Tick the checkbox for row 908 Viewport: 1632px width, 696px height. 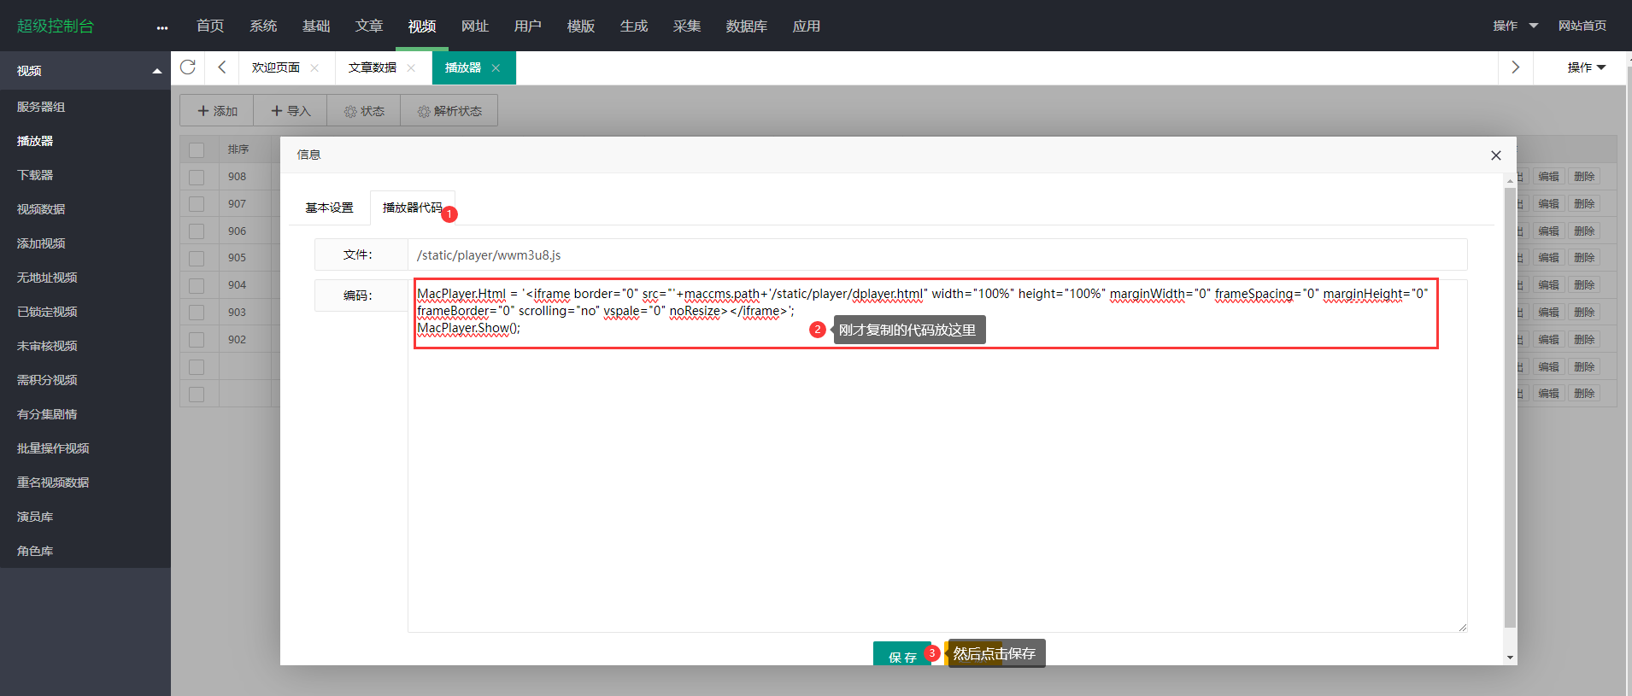click(x=197, y=177)
